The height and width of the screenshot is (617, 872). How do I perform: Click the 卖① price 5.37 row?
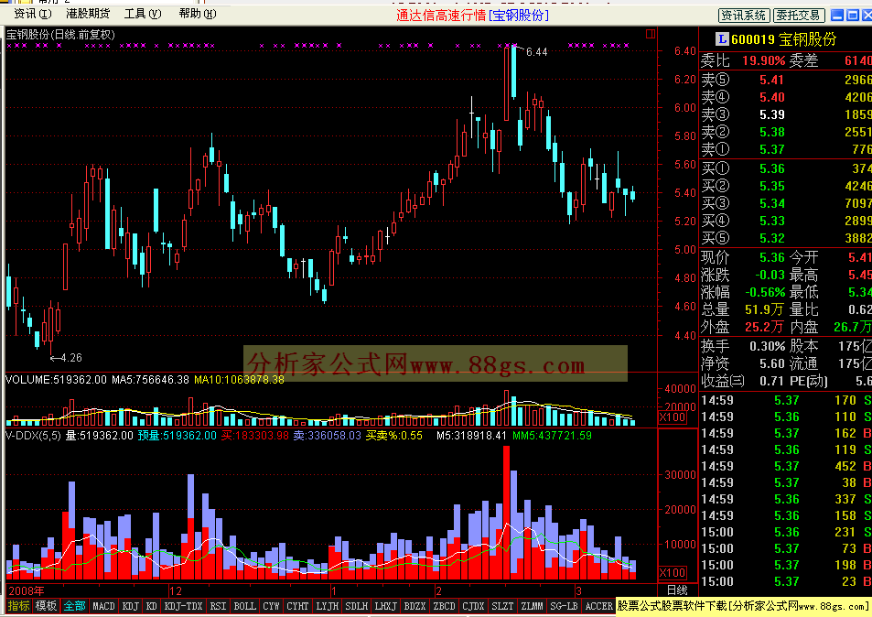[785, 149]
